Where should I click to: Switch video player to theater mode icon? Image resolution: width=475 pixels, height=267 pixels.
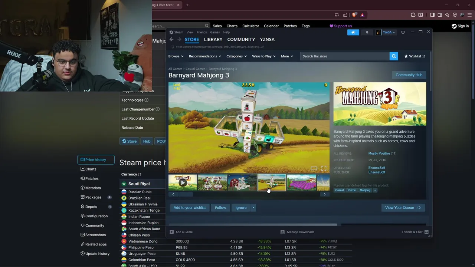[x=314, y=168]
